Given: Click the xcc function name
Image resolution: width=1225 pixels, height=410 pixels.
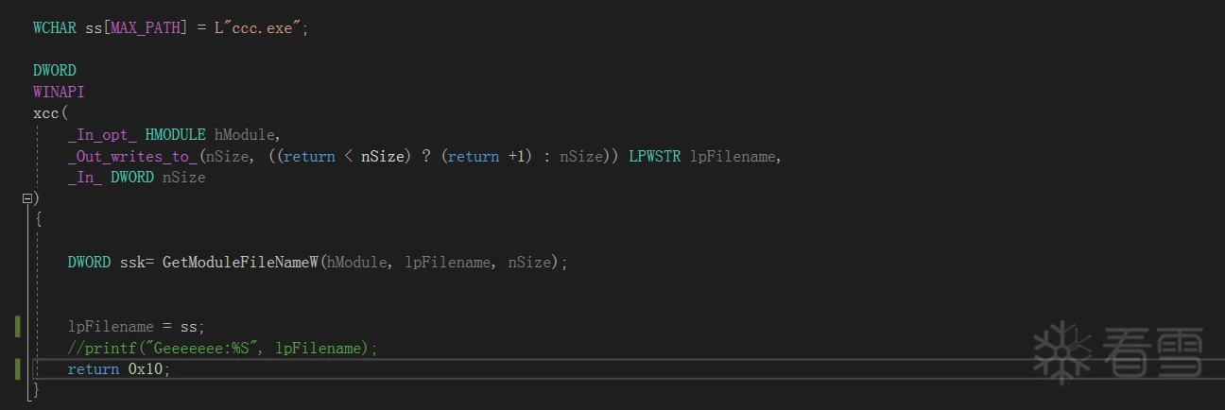Looking at the screenshot, I should tap(43, 113).
